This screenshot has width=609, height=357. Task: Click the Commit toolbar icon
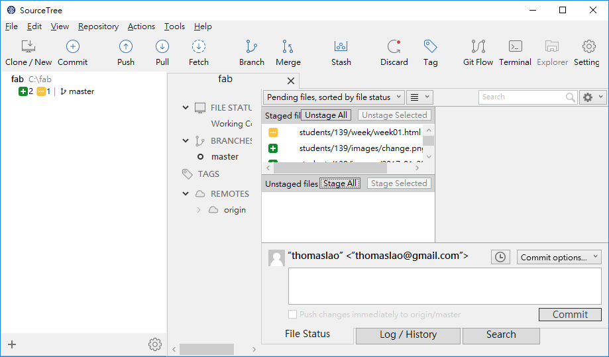pos(73,46)
